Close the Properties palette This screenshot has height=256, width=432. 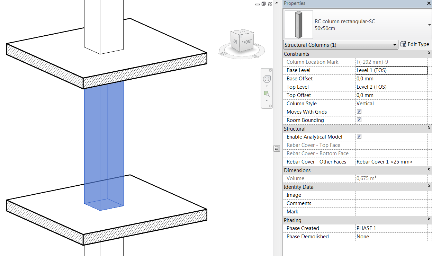428,3
